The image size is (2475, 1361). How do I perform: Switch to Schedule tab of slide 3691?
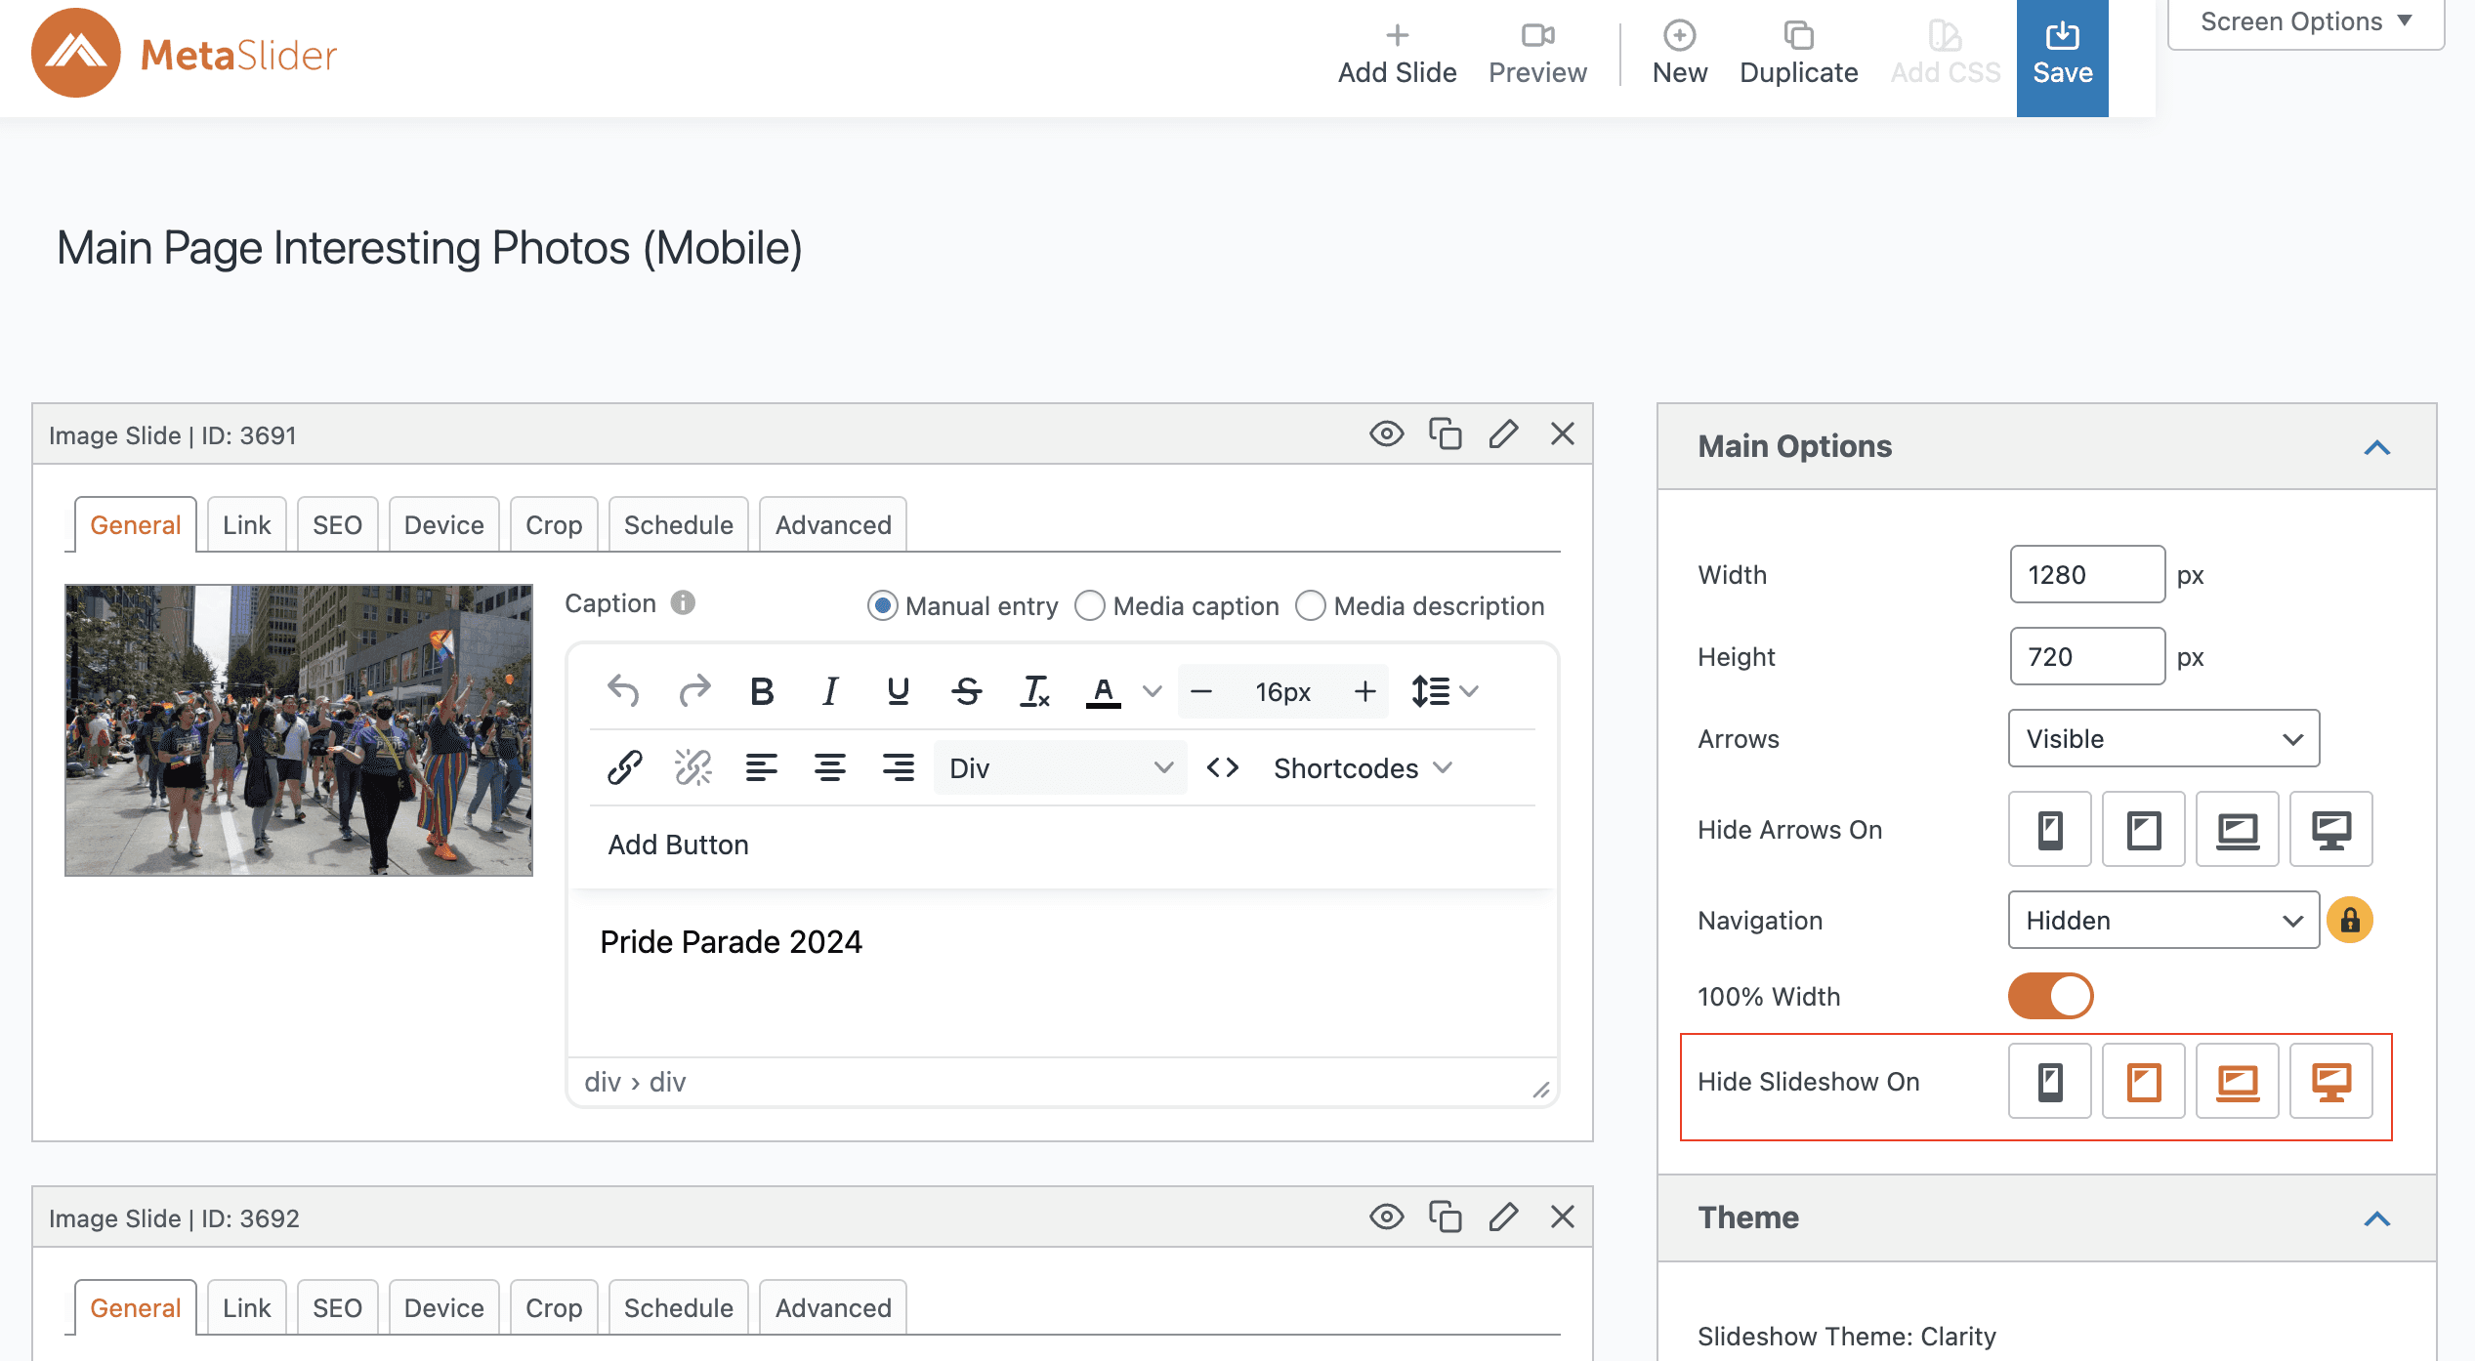tap(678, 524)
